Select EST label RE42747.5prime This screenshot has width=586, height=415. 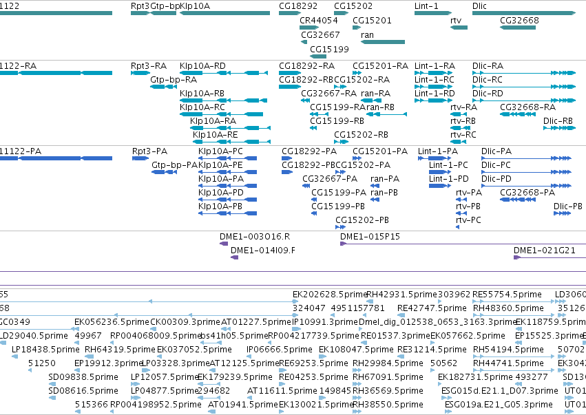pyautogui.click(x=432, y=308)
